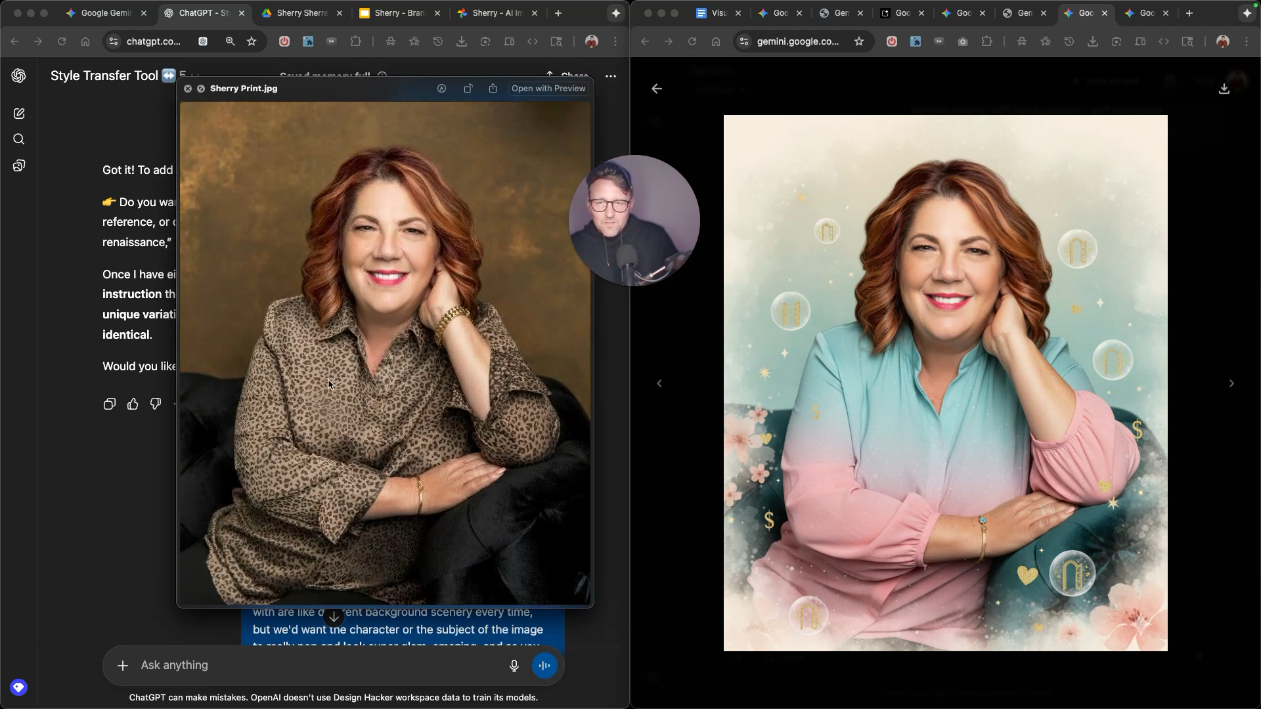This screenshot has width=1261, height=709.
Task: Click the copy response icon
Action: [110, 404]
